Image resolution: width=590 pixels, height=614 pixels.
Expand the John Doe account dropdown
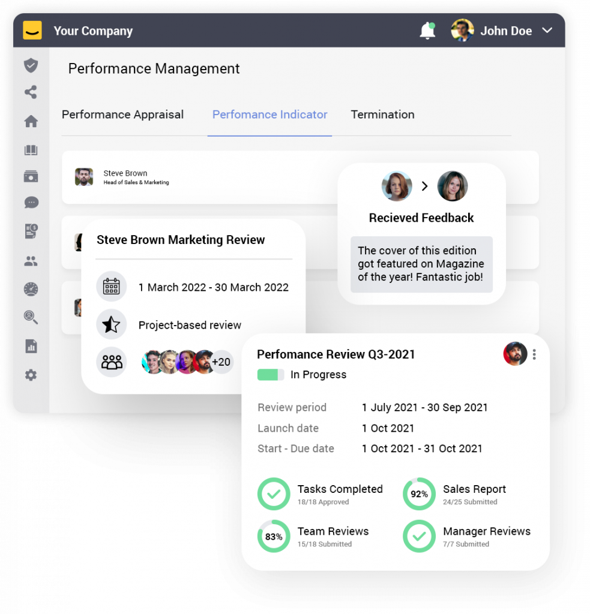(x=547, y=31)
